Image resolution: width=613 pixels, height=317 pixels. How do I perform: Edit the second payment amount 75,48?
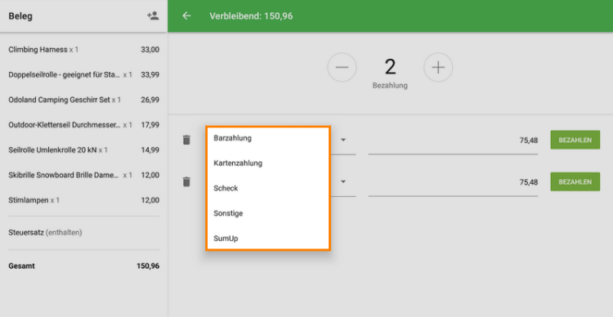(453, 182)
